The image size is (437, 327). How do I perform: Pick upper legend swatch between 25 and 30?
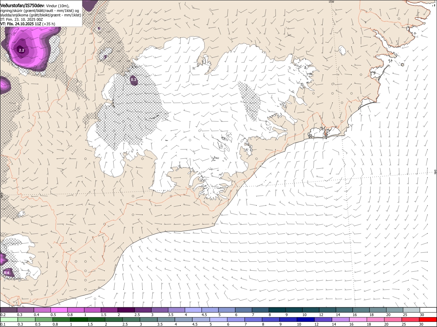412,310
